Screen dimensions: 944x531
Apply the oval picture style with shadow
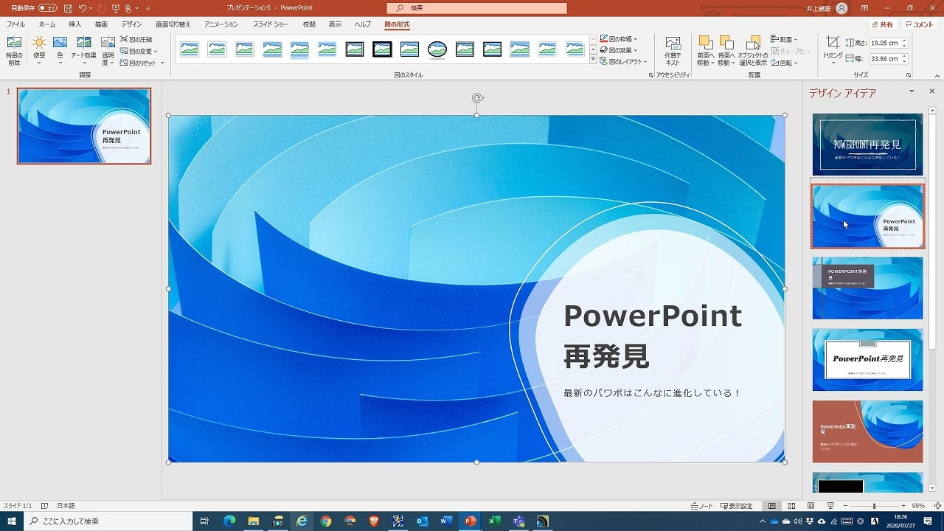pyautogui.click(x=437, y=49)
